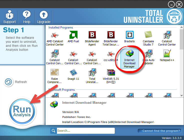This screenshot has height=140, width=184.
Task: Select Total Uninstaller program entry
Action: (92, 76)
